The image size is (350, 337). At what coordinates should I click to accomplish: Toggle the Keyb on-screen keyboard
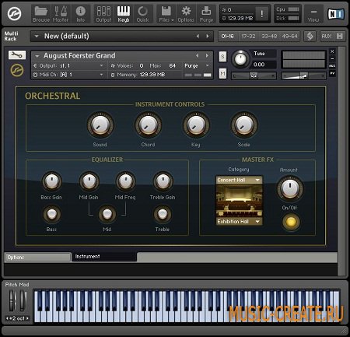[x=124, y=14]
